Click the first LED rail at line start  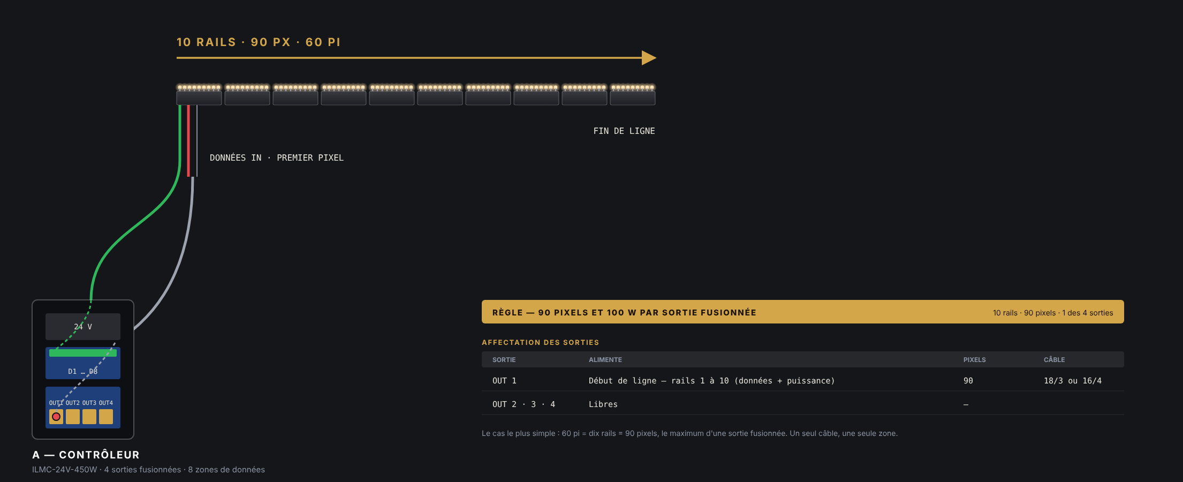coord(199,95)
